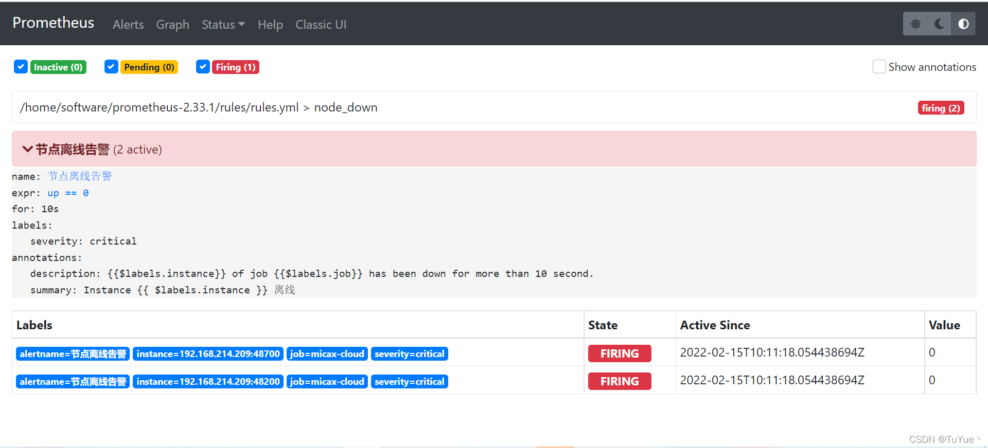Collapse the 节点离线告警 alert rule chevron
This screenshot has height=448, width=988.
(x=27, y=149)
